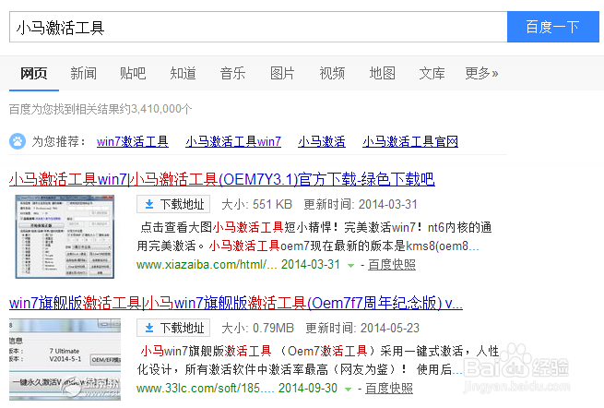This screenshot has width=604, height=408.
Task: Click the OEM7Y3.1 tool screenshot thumbnail
Action: pyautogui.click(x=65, y=237)
